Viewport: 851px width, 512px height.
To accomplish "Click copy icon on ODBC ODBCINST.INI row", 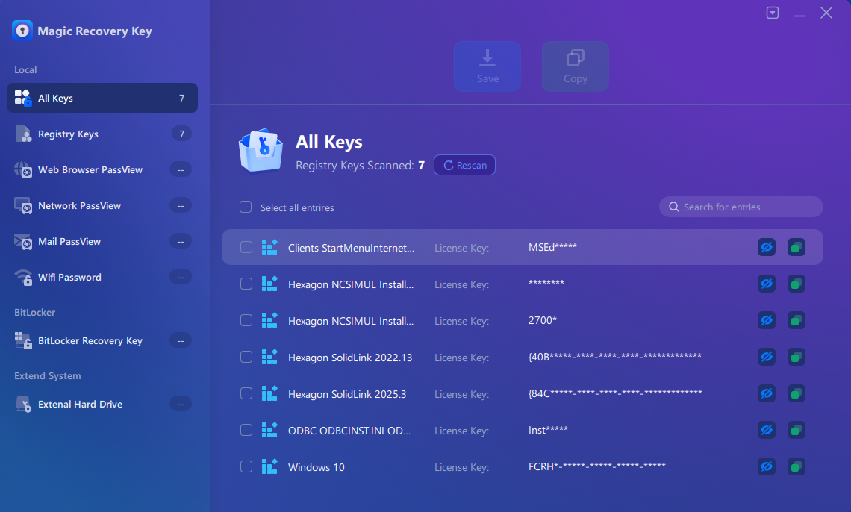I will [x=797, y=430].
